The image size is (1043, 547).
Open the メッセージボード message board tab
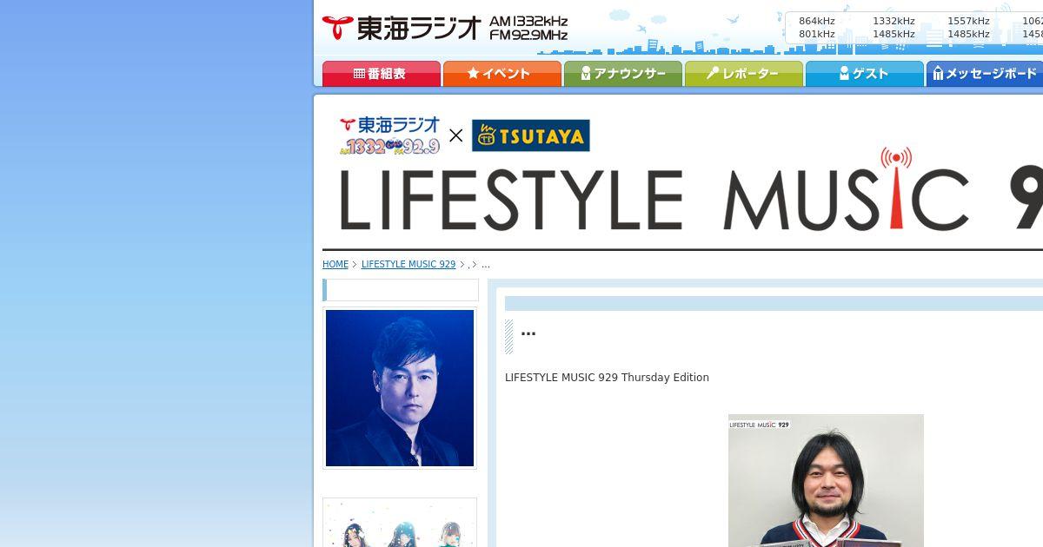click(x=985, y=74)
